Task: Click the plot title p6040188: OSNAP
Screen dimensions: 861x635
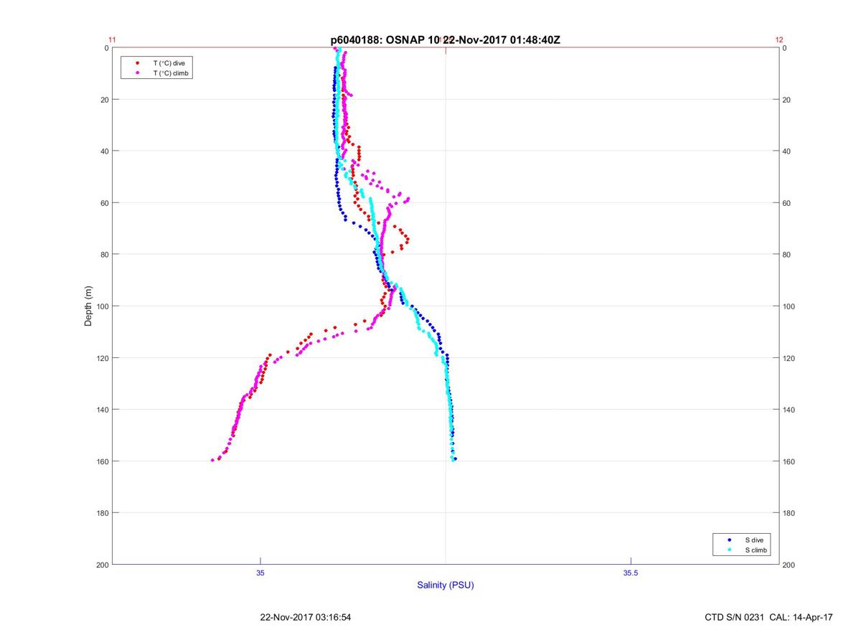Action: click(x=446, y=40)
